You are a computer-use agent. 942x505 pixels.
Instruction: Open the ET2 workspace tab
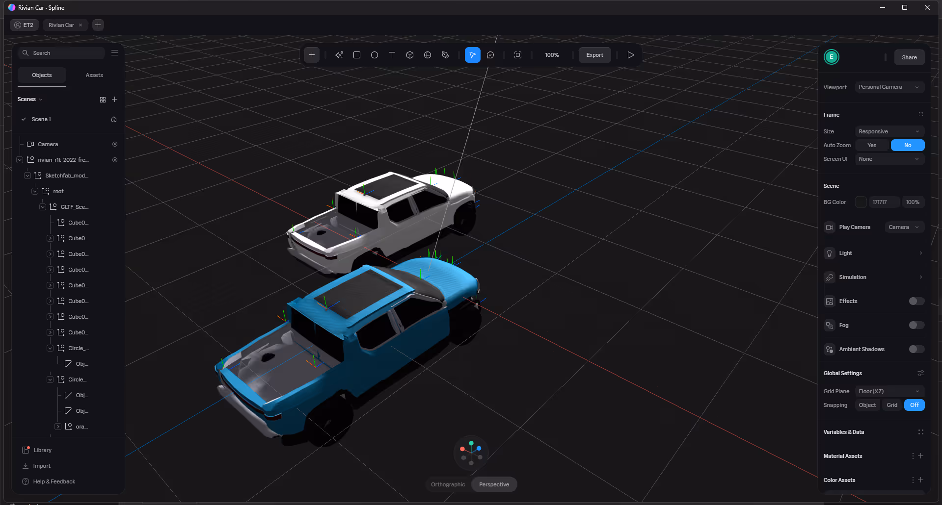(x=24, y=25)
